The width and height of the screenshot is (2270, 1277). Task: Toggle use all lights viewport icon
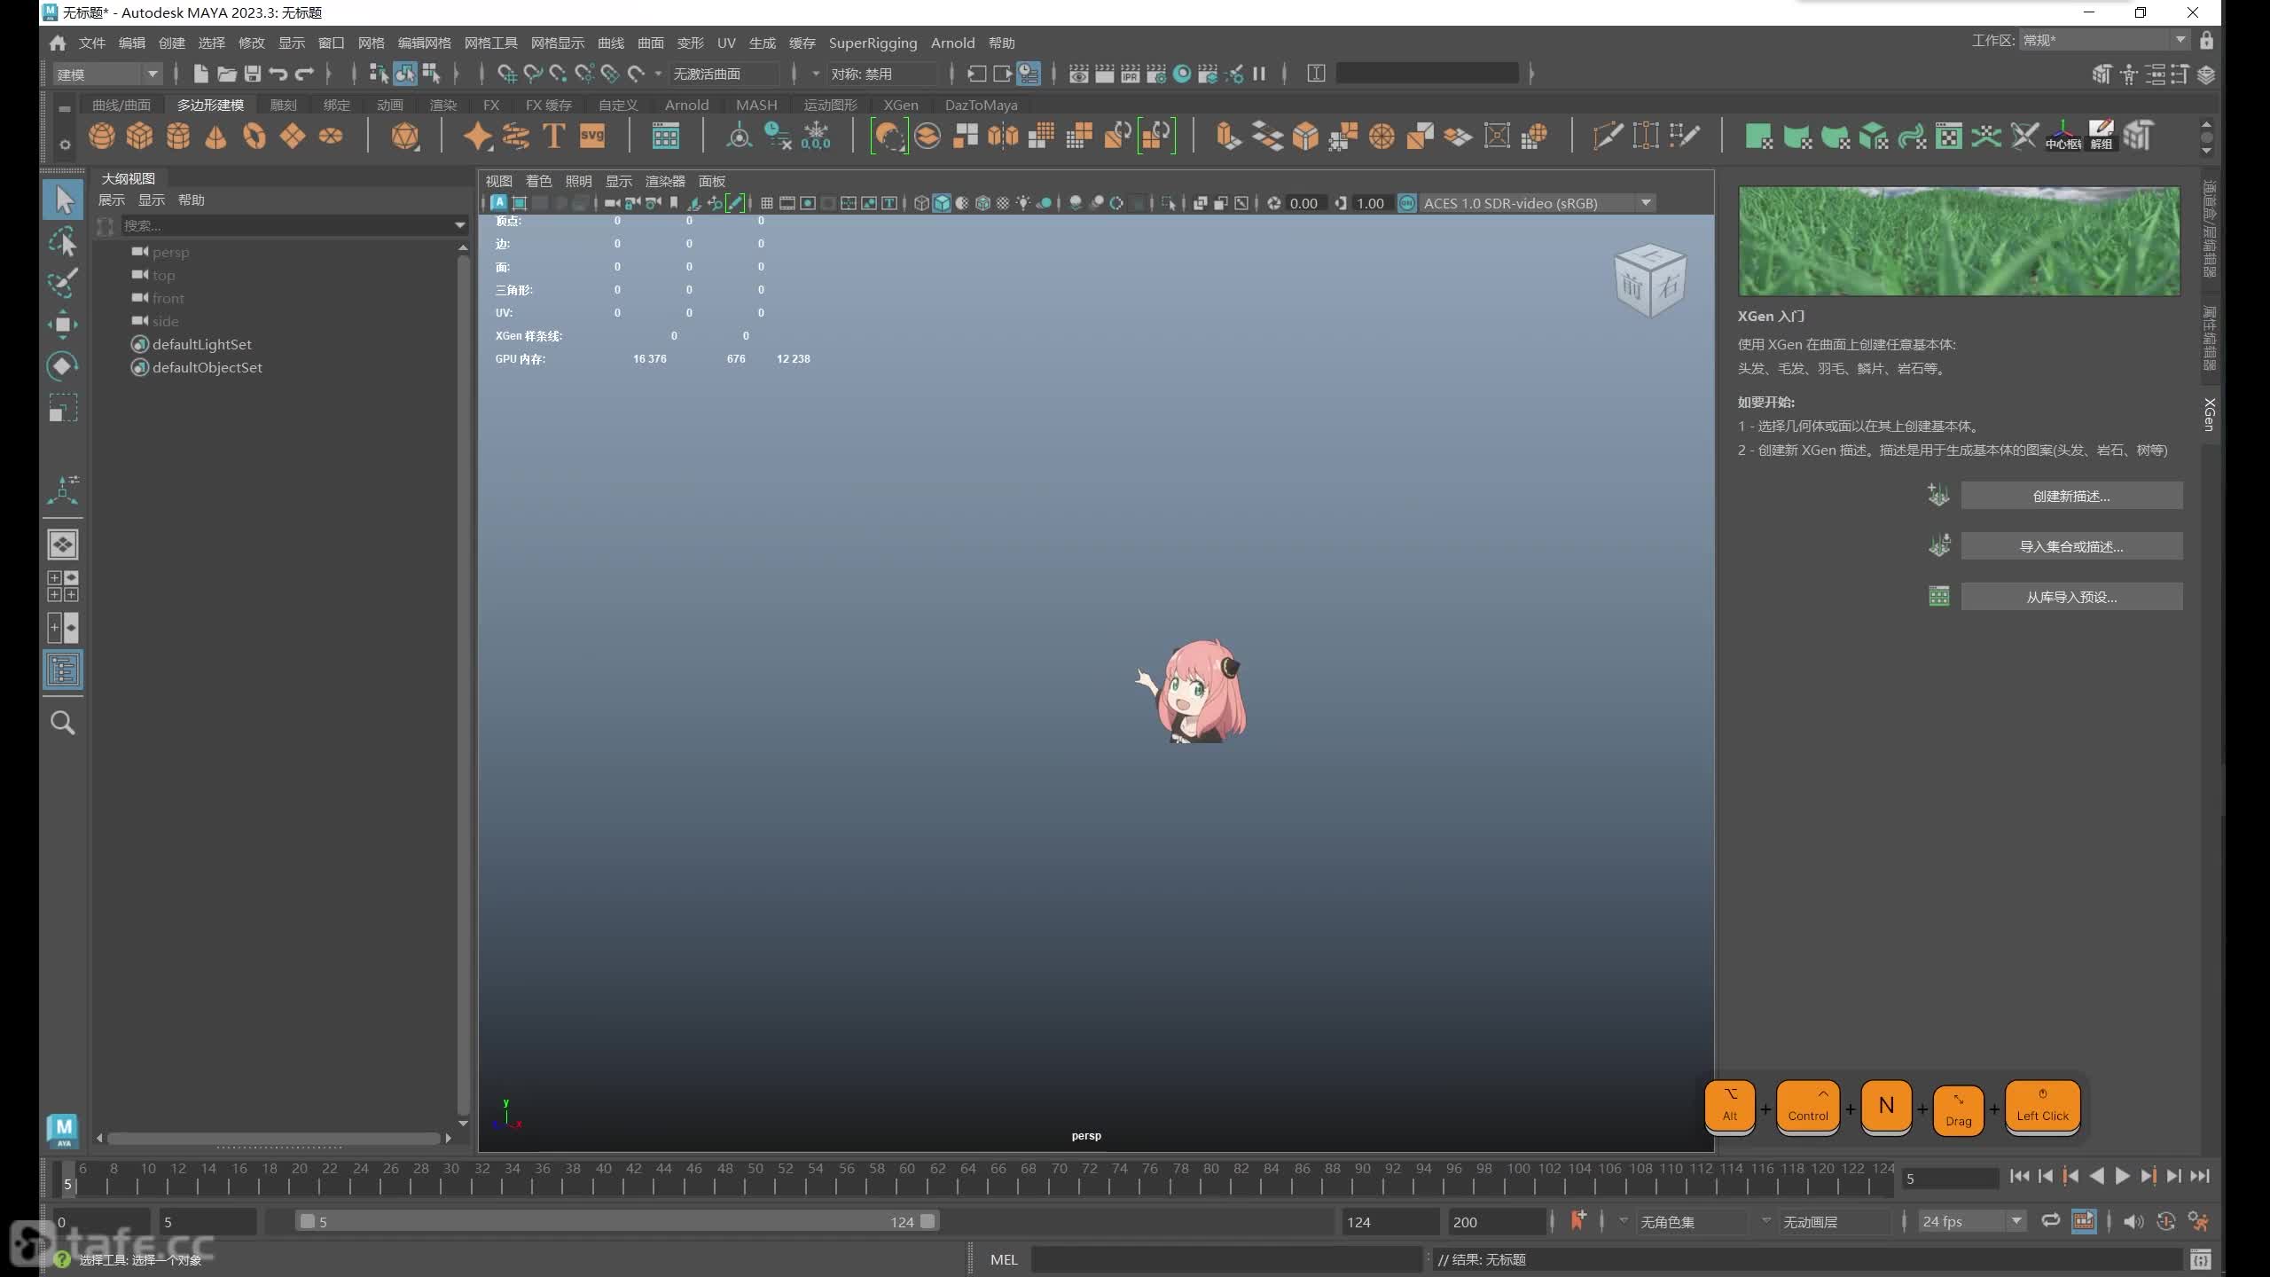(x=1023, y=203)
